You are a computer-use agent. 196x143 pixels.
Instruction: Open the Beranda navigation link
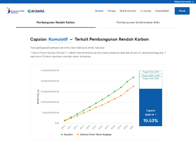[99, 11]
